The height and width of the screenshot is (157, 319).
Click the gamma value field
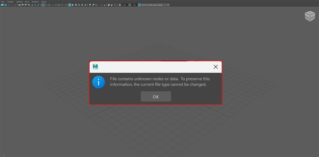pos(134,5)
